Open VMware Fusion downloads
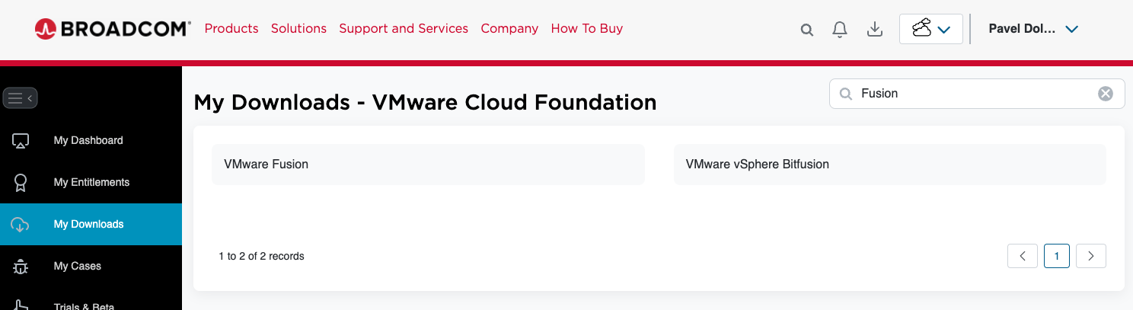1133x310 pixels. point(266,165)
